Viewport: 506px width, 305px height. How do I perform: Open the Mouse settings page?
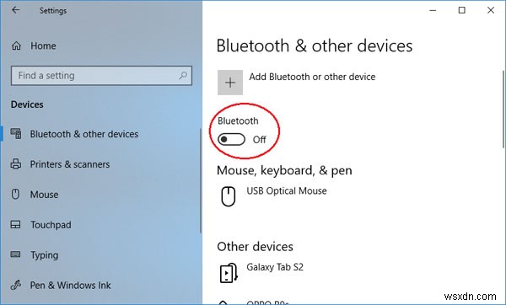pyautogui.click(x=44, y=195)
